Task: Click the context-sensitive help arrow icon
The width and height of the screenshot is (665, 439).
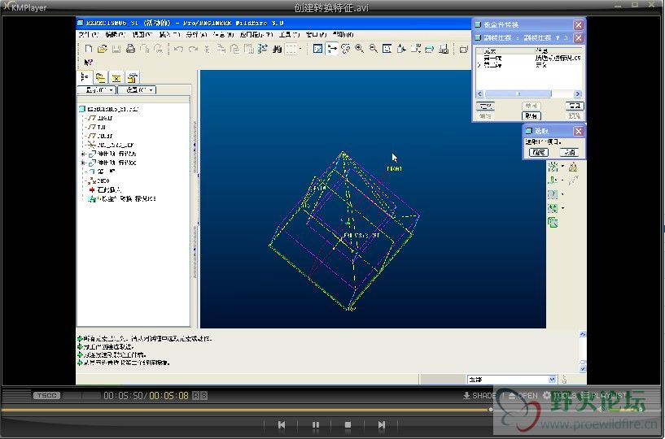Action: (88, 63)
